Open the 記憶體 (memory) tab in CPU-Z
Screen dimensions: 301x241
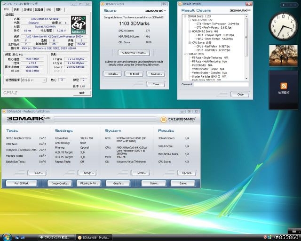click(39, 9)
